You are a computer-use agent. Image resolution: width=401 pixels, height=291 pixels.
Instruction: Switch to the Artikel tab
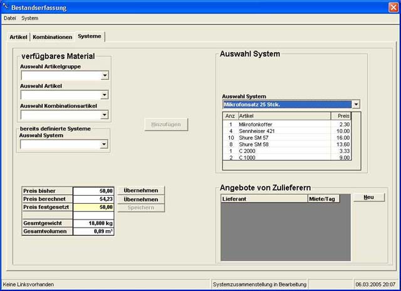point(18,37)
